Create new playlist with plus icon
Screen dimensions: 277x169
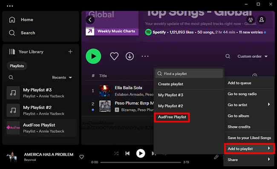click(x=70, y=52)
